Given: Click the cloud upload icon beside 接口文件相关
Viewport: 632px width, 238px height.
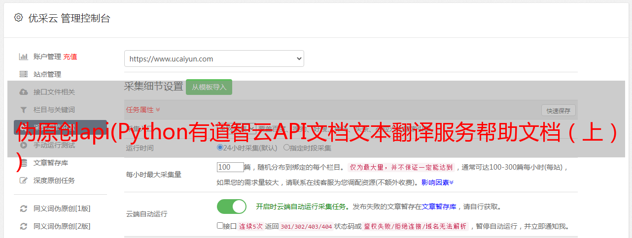Looking at the screenshot, I should (x=23, y=92).
